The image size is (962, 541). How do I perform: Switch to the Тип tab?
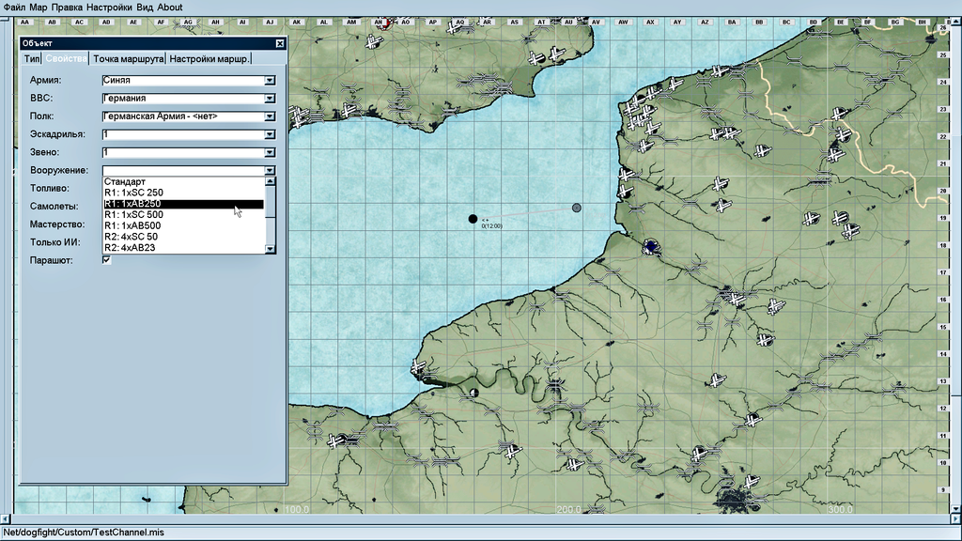point(32,59)
